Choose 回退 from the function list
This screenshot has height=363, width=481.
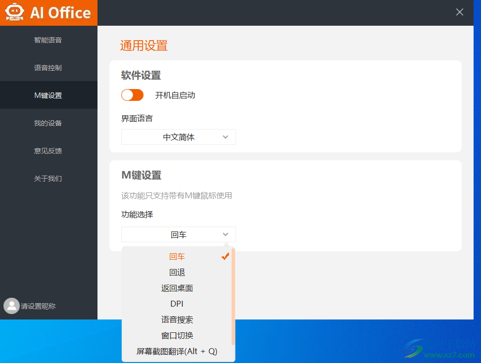pos(177,272)
